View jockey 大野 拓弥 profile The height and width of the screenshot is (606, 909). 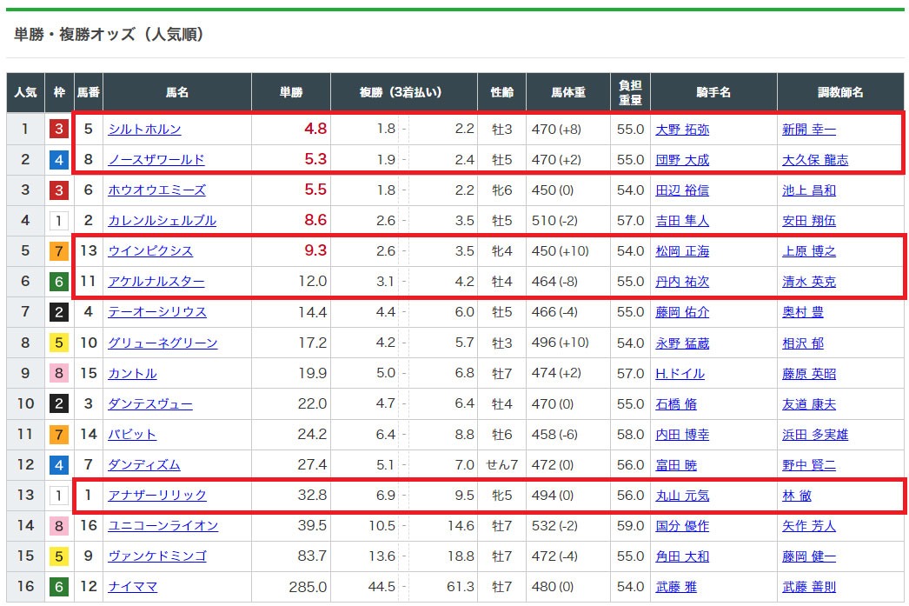(681, 130)
